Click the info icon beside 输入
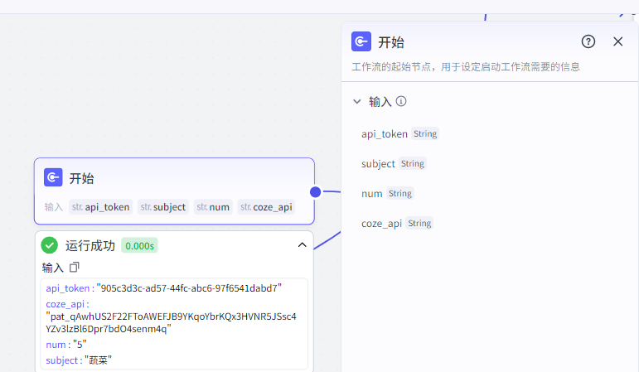 tap(401, 101)
